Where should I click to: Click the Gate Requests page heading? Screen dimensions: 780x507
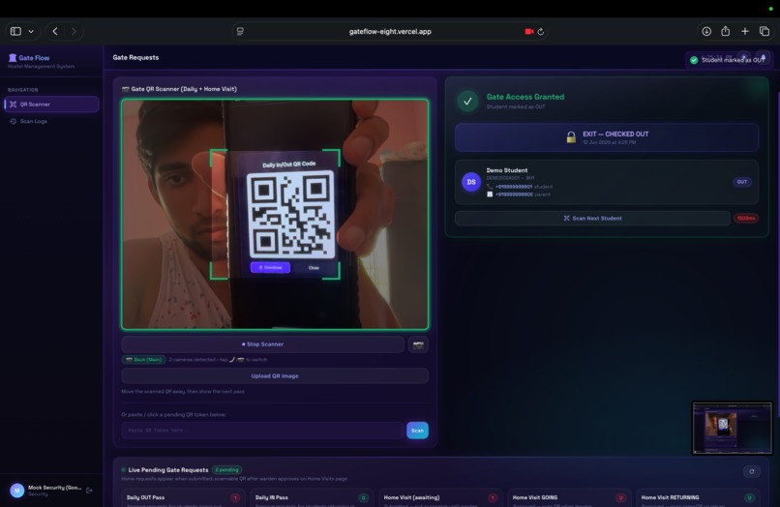(135, 58)
